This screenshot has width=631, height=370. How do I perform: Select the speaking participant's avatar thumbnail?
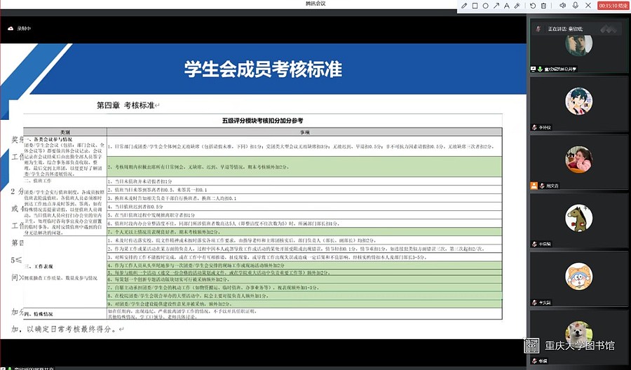pyautogui.click(x=579, y=45)
